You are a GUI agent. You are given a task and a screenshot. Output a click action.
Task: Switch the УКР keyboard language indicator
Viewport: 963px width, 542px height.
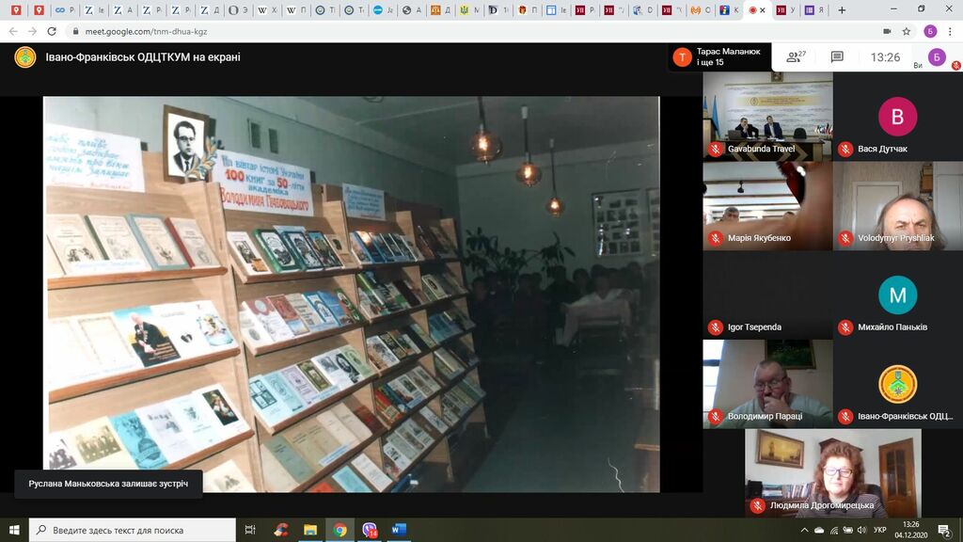click(x=880, y=530)
